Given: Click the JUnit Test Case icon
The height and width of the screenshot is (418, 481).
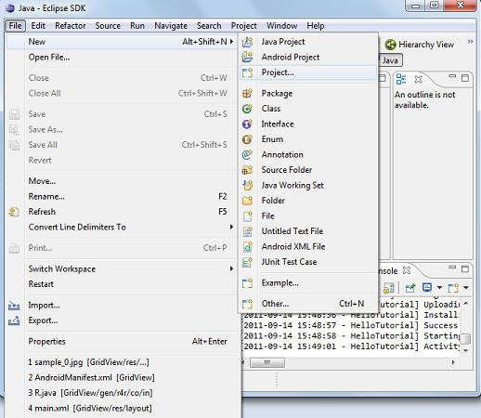Looking at the screenshot, I should (x=247, y=262).
